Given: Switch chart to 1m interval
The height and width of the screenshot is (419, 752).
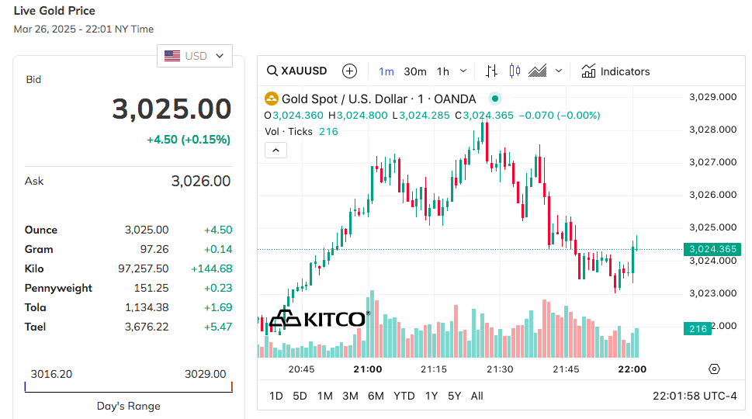Looking at the screenshot, I should pyautogui.click(x=386, y=71).
